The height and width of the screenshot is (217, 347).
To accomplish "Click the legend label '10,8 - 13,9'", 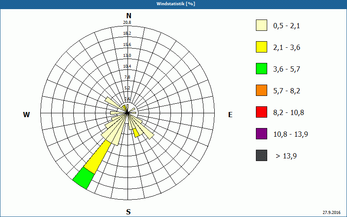I will [x=291, y=135].
